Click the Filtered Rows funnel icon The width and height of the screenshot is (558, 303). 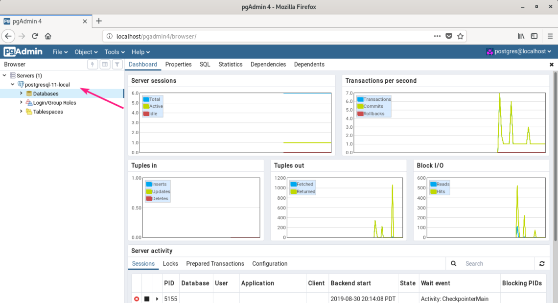117,65
